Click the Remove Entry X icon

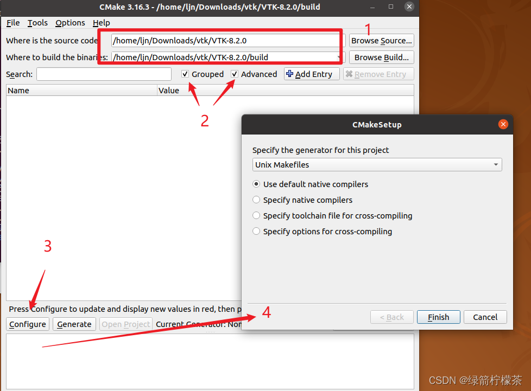tap(349, 74)
